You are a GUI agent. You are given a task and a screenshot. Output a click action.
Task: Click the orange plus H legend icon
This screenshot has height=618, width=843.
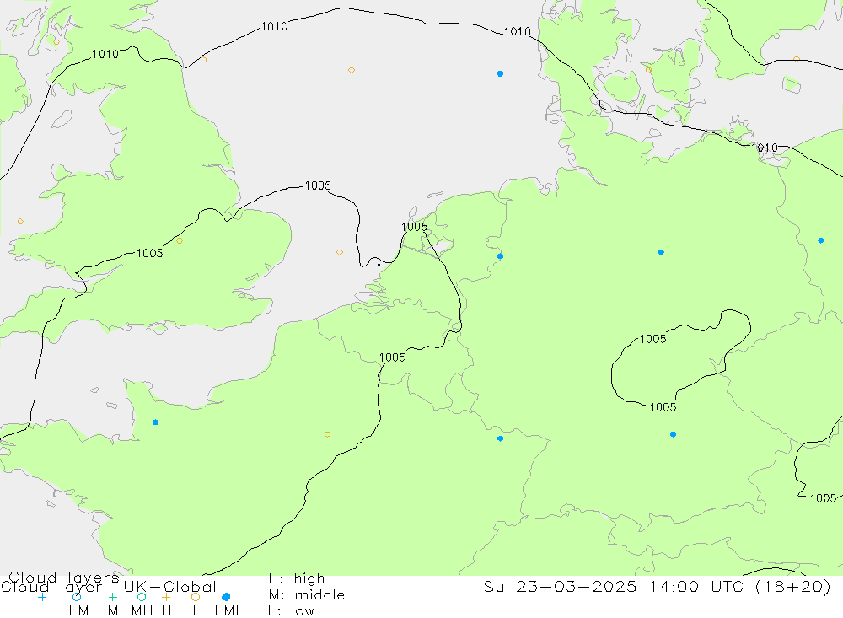pyautogui.click(x=166, y=597)
